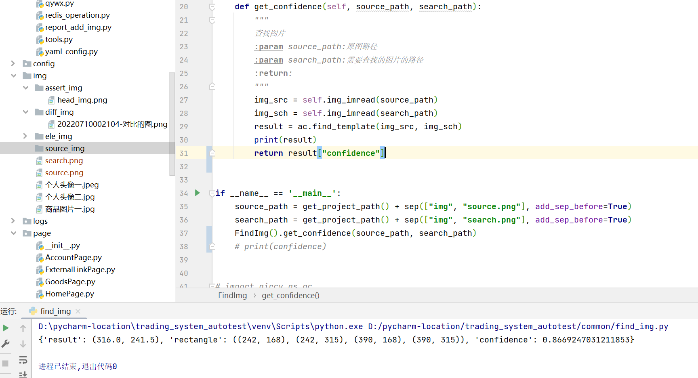This screenshot has width=698, height=378.
Task: Open HomePage.py file
Action: tap(69, 294)
